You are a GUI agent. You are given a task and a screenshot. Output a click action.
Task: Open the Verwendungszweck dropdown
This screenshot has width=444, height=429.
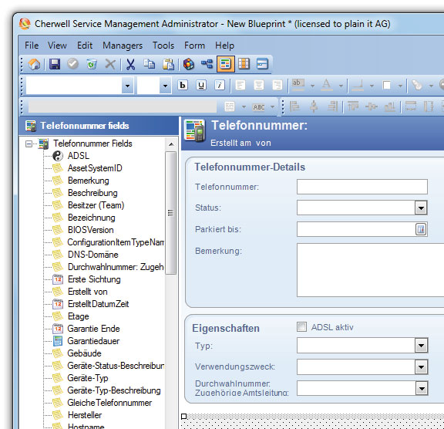click(421, 367)
